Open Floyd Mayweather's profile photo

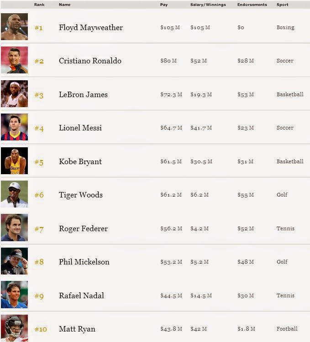click(15, 26)
